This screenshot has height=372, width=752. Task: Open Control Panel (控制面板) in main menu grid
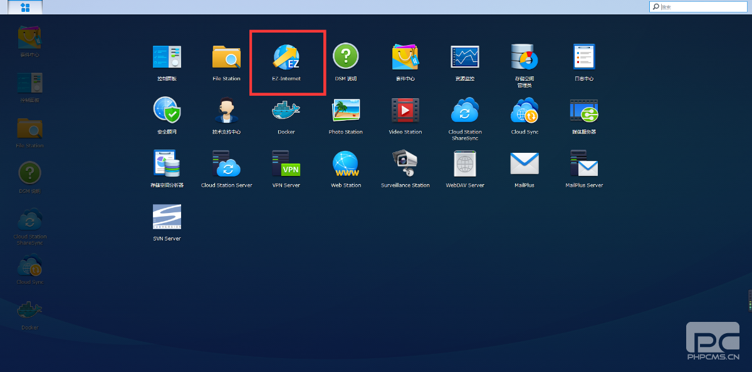pos(167,57)
